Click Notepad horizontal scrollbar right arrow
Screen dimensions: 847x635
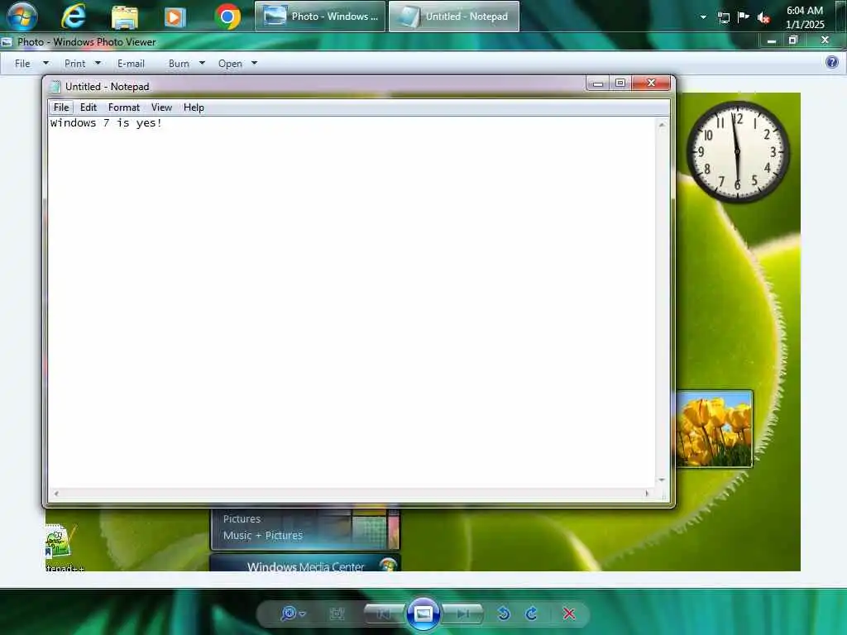tap(647, 493)
